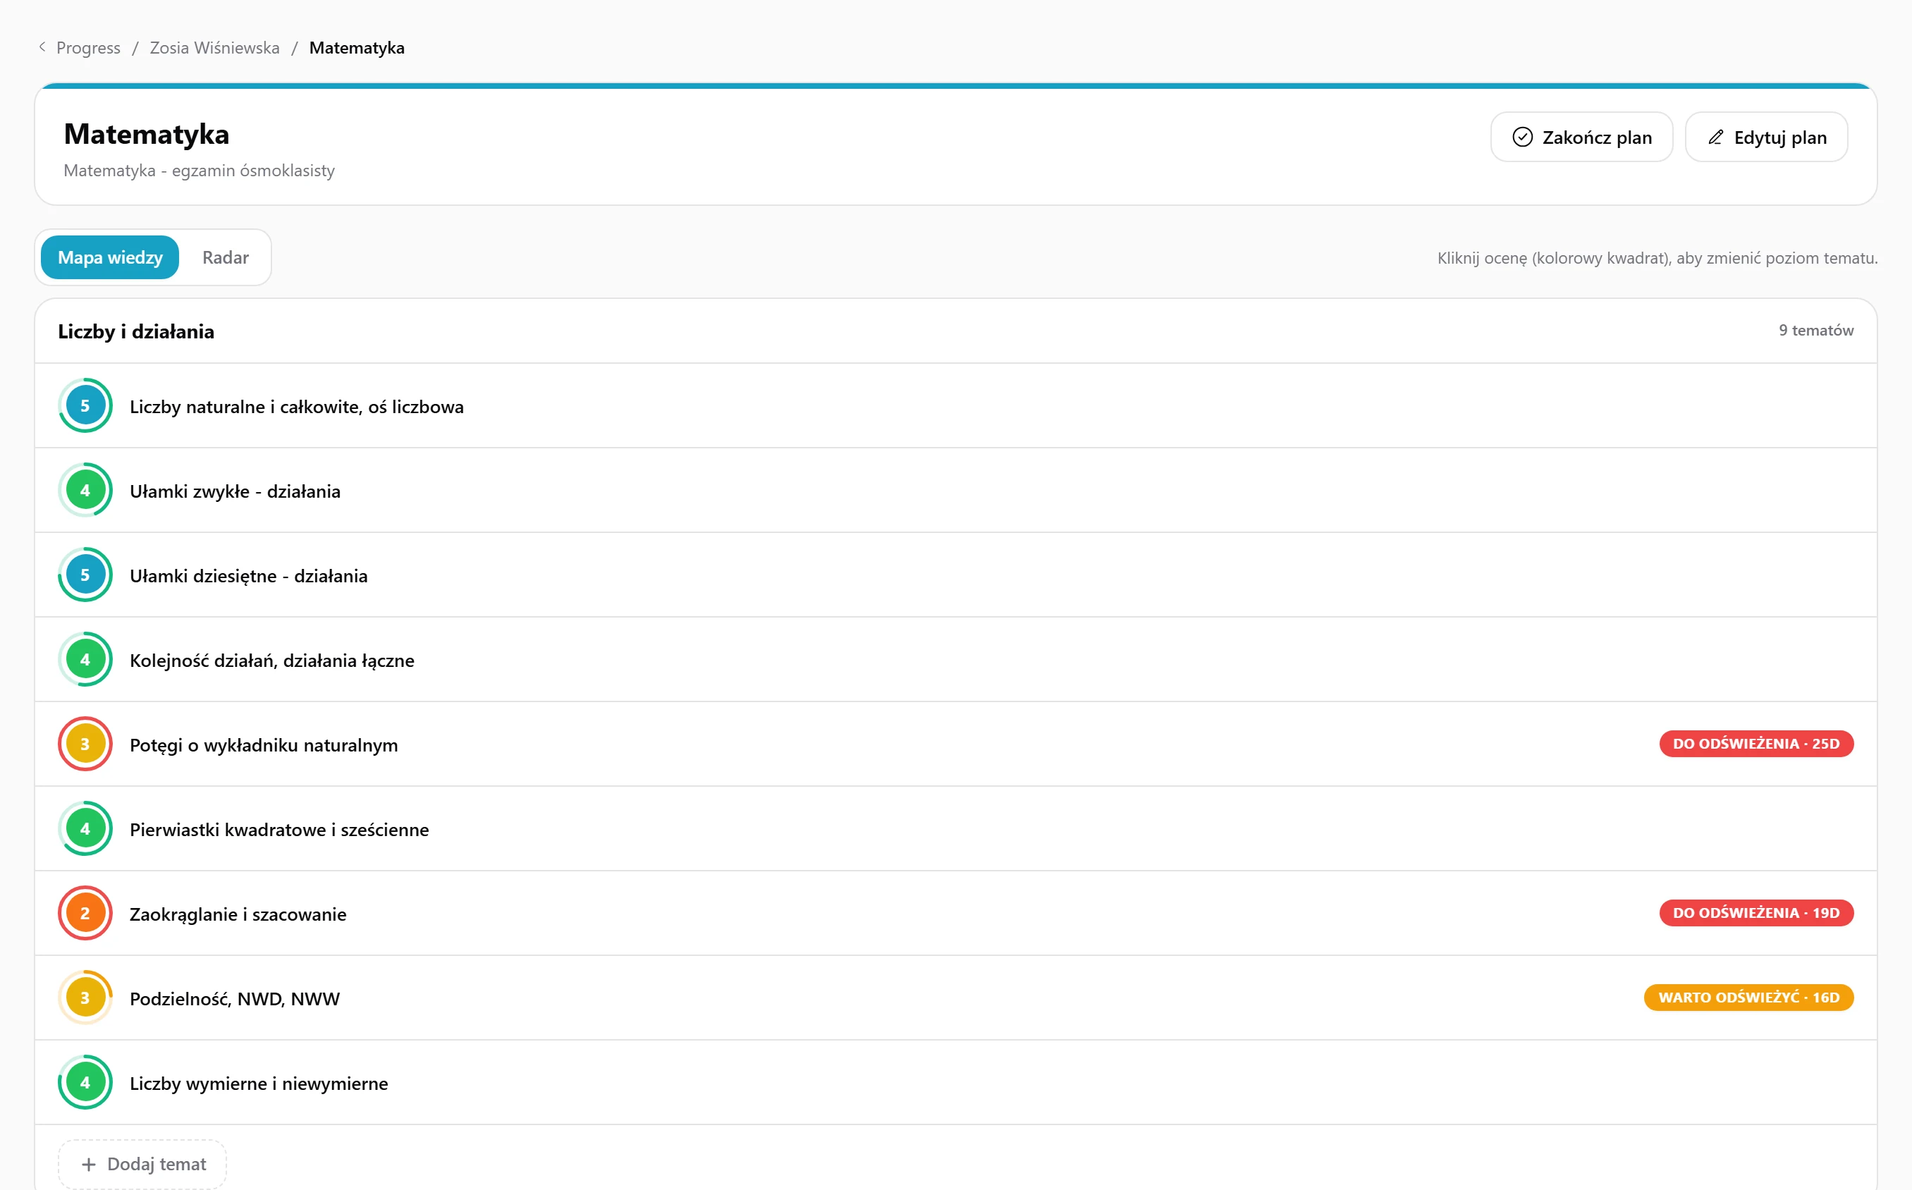Click grade 3 circle for Potęgi o wykładniku naturalnym
Image resolution: width=1912 pixels, height=1190 pixels.
point(85,744)
